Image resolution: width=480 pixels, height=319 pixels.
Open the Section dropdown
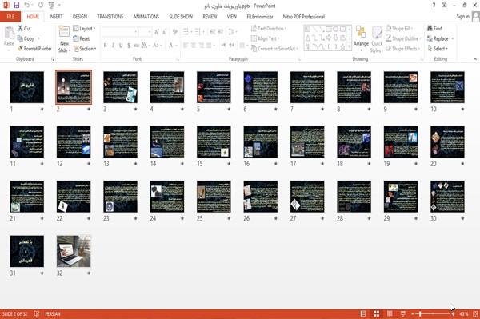pos(85,49)
